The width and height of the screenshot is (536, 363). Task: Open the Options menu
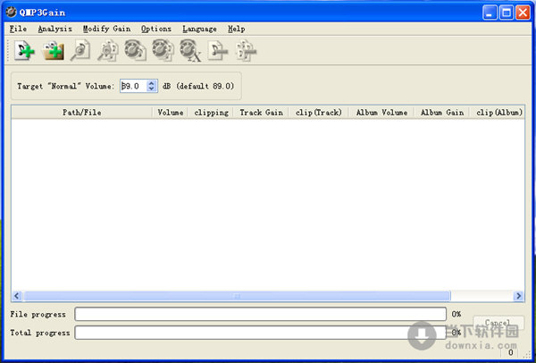pyautogui.click(x=156, y=30)
